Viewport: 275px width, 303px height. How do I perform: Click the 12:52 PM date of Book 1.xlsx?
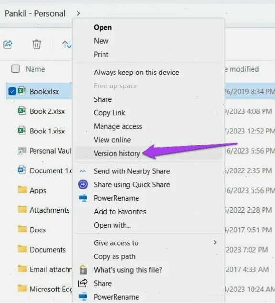tap(250, 131)
